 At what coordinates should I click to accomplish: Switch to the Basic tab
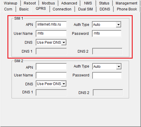click(x=24, y=9)
